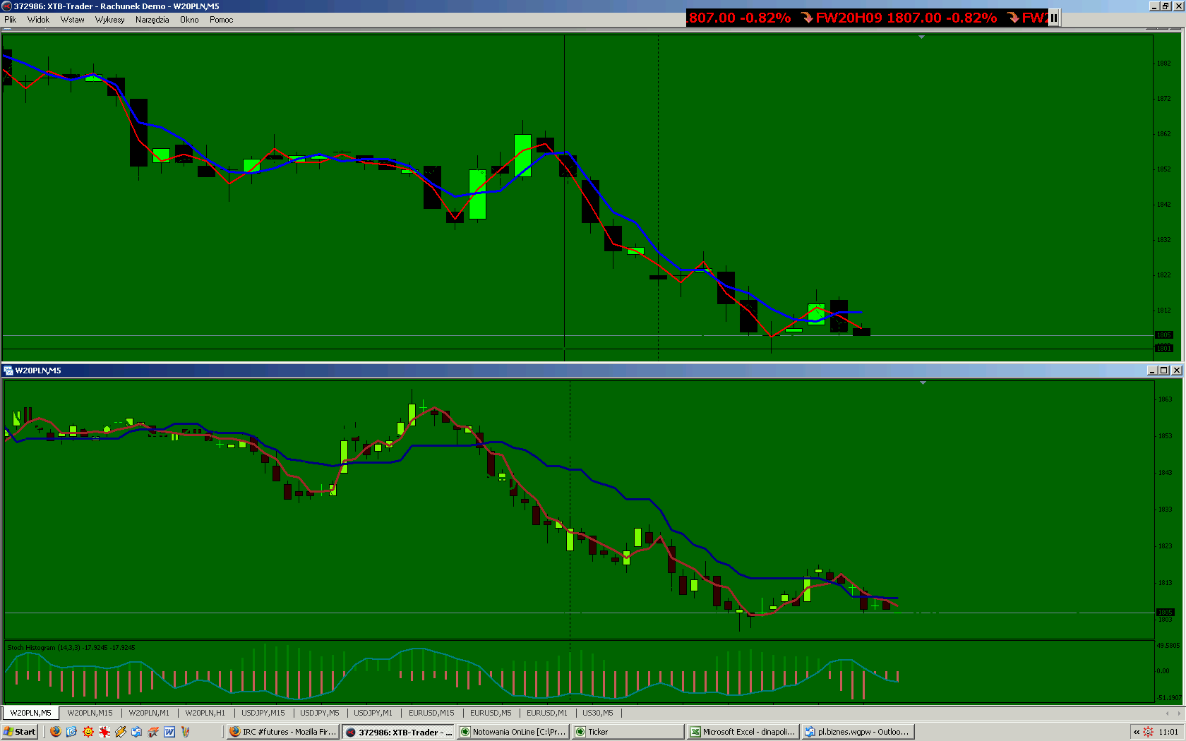The width and height of the screenshot is (1186, 741).
Task: Open the Pomoc menu
Action: tap(221, 20)
